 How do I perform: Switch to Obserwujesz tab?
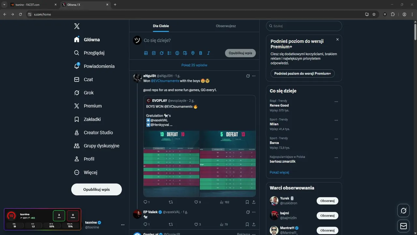226,26
